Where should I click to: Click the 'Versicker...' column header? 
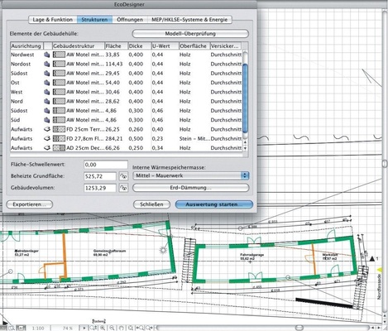click(226, 46)
